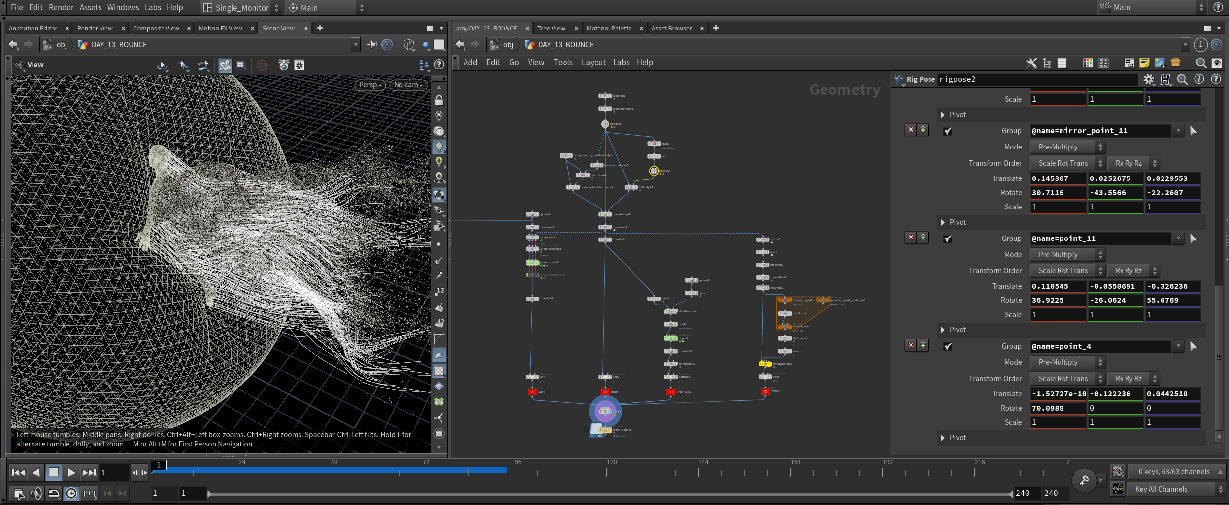
Task: Open Rx Ry Rz dropdown for point_4
Action: (x=1133, y=379)
